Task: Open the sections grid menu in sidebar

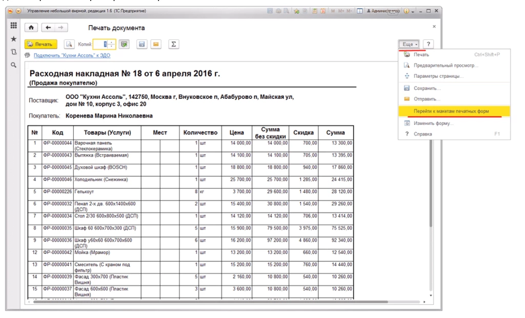Action: click(x=13, y=26)
